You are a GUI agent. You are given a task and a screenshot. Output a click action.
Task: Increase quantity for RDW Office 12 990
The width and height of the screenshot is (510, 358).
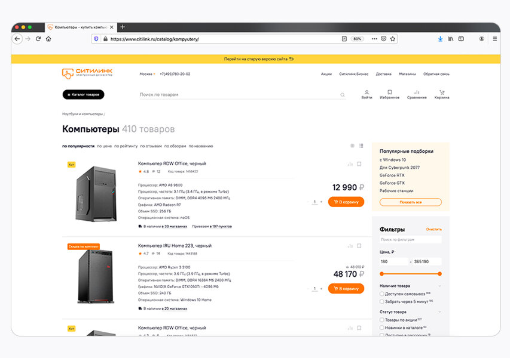(x=321, y=202)
